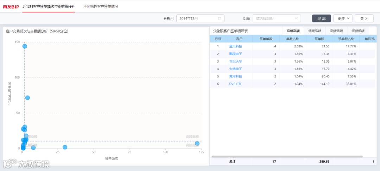
Task: Click the 13.34 签单额 cell
Action: click(319, 54)
